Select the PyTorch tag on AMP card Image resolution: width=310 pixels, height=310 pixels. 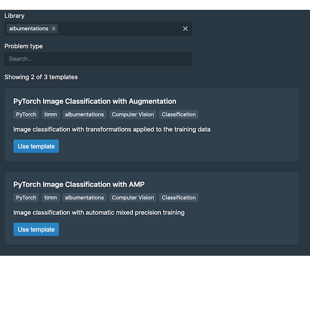tap(26, 198)
